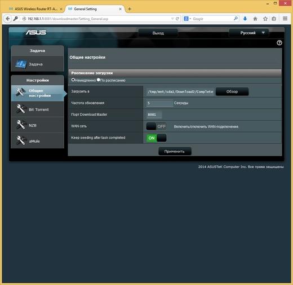Viewport: 293px width, 285px height.
Task: Click Обзор browse button
Action: click(232, 91)
